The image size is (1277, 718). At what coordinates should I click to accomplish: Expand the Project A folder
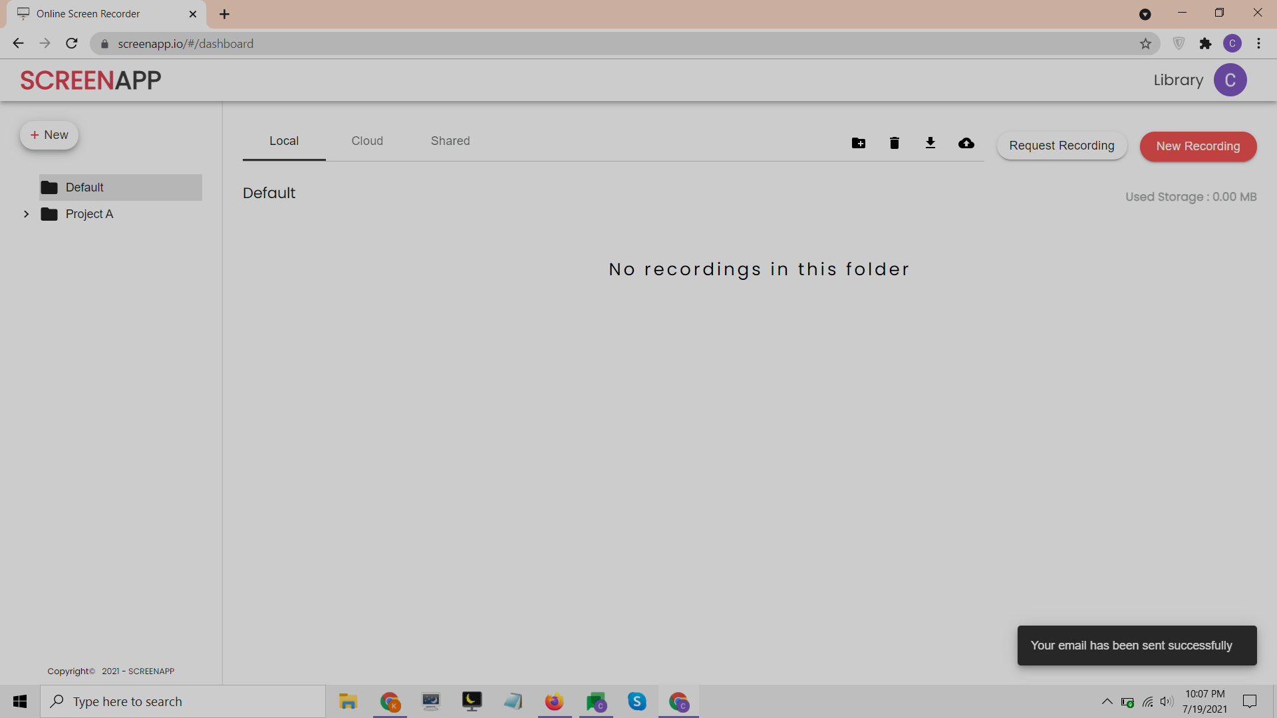[27, 214]
